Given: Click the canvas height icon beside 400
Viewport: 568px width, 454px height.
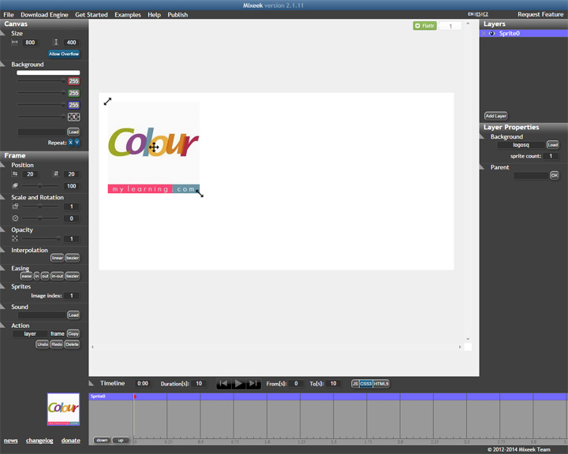Looking at the screenshot, I should point(56,42).
